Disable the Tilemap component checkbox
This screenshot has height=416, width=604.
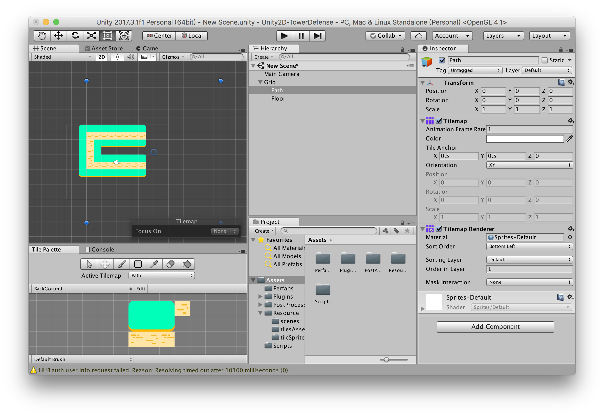pos(439,121)
